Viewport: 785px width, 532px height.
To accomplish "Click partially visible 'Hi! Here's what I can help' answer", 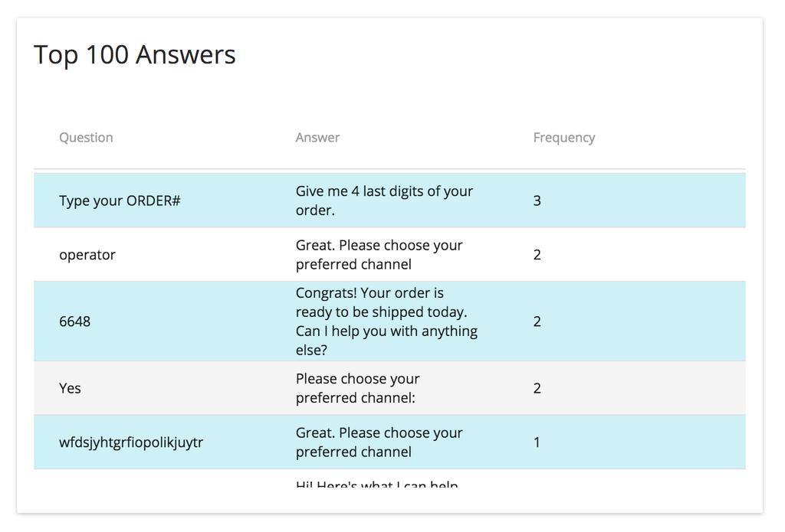I will [x=376, y=484].
